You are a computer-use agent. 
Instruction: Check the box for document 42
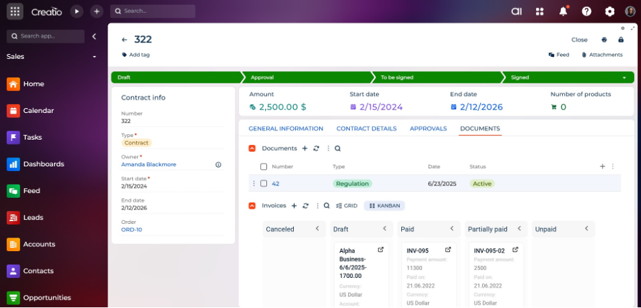pyautogui.click(x=264, y=183)
